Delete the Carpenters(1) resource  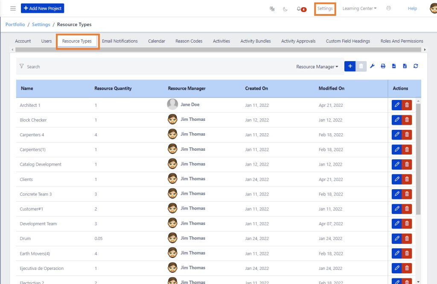[x=407, y=149]
